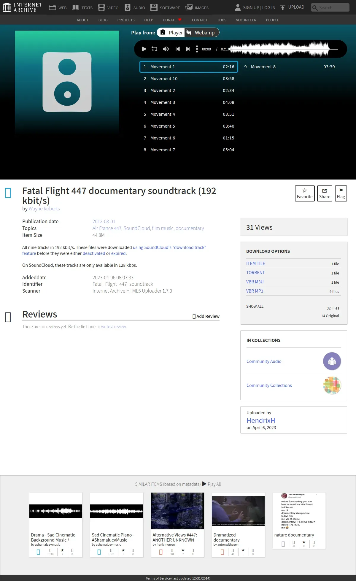Open the Donate menu item
This screenshot has height=581, width=356.
tap(172, 20)
